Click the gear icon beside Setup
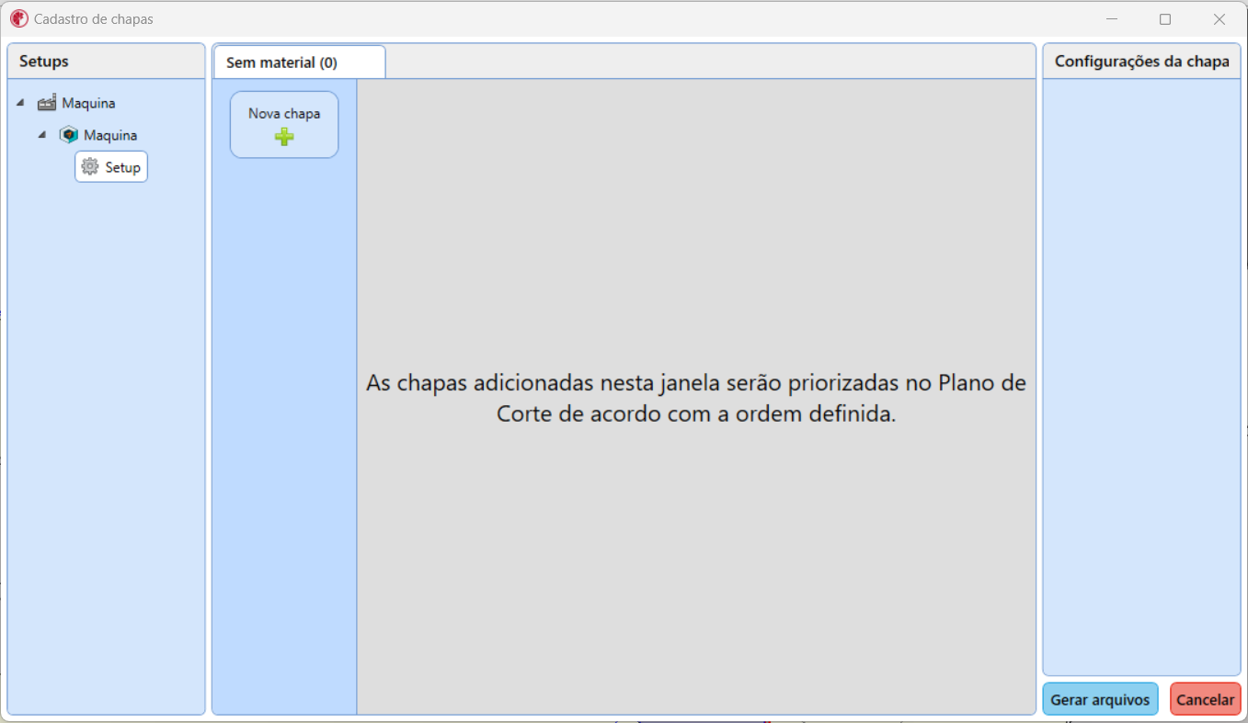The image size is (1248, 723). (x=90, y=167)
